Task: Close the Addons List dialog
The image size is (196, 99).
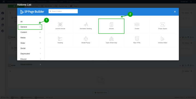Action: pyautogui.click(x=175, y=12)
